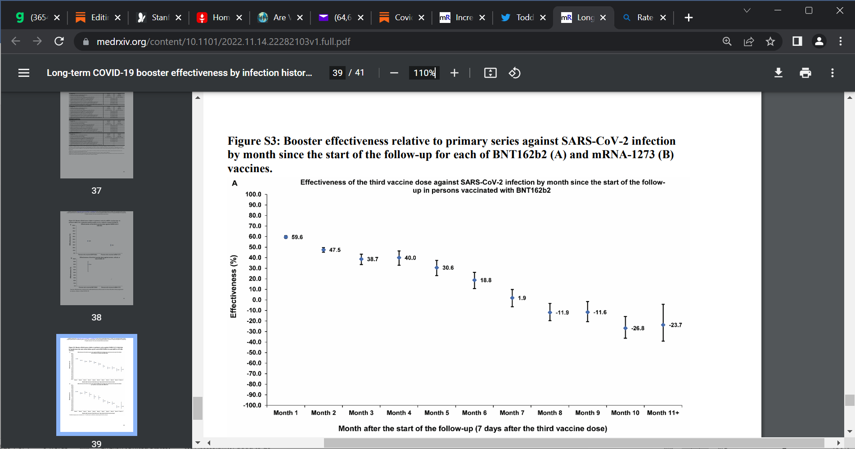Viewport: 855px width, 449px height.
Task: Click the document vertical scrollbar thumb
Action: pos(850,400)
